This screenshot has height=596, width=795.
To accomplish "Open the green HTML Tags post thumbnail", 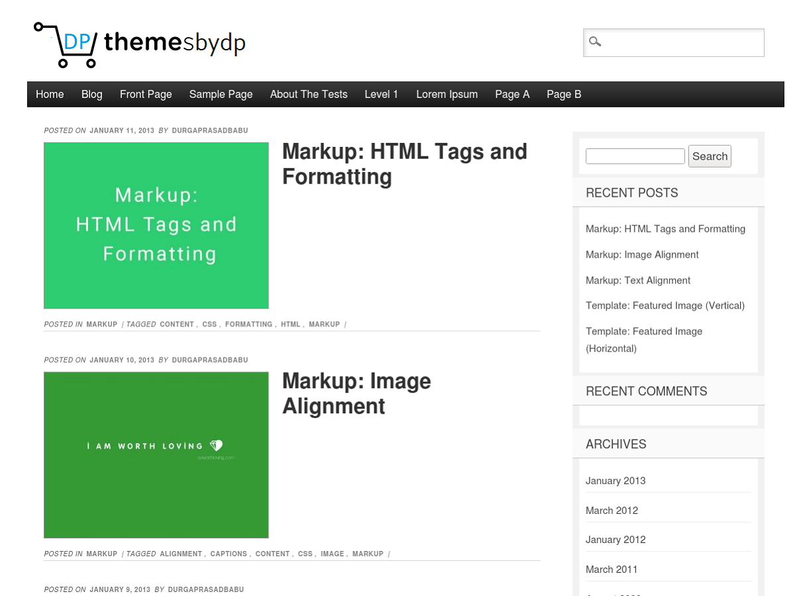I will click(156, 225).
